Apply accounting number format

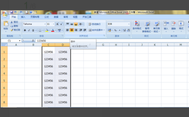point(109,30)
